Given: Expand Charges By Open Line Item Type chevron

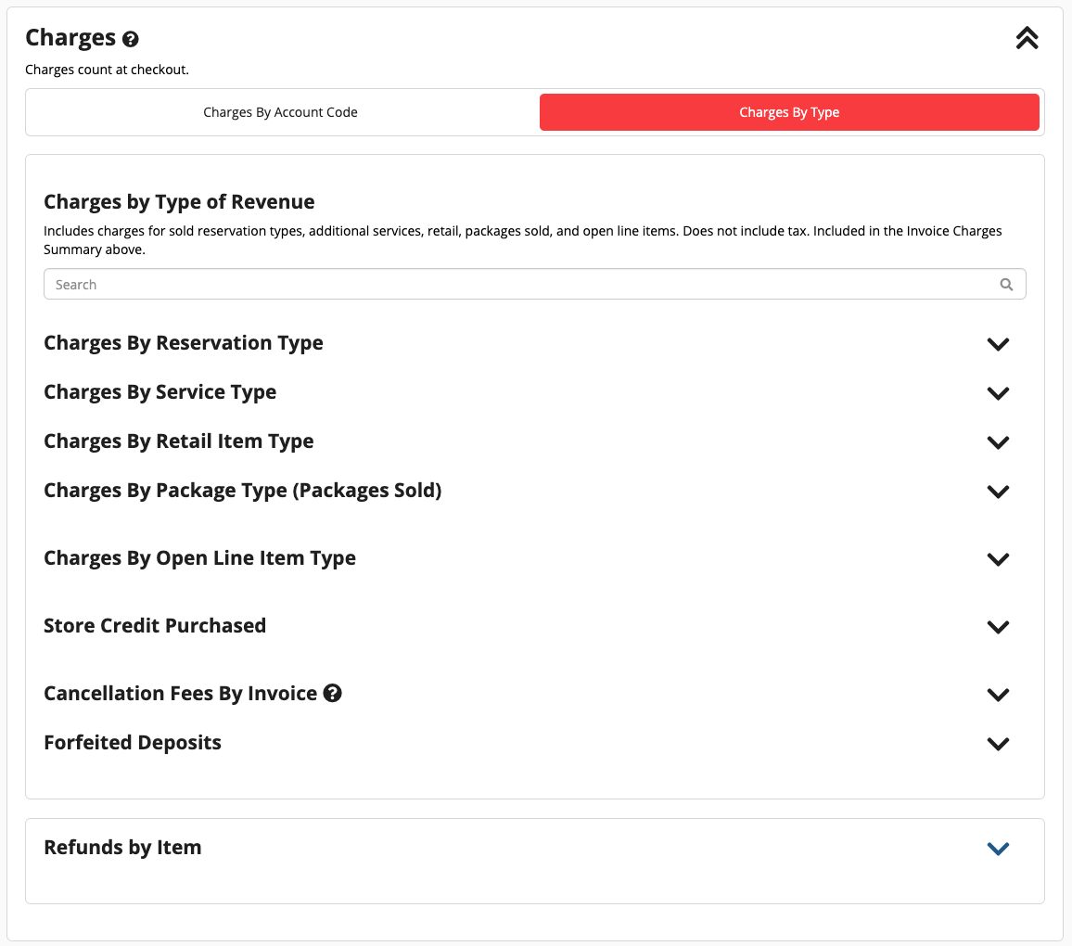Looking at the screenshot, I should pos(998,559).
